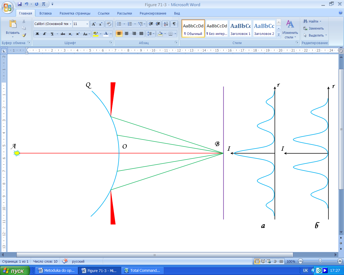Screen dimensions: 344x275
Task: Apply a bulleted list
Action: coord(119,24)
